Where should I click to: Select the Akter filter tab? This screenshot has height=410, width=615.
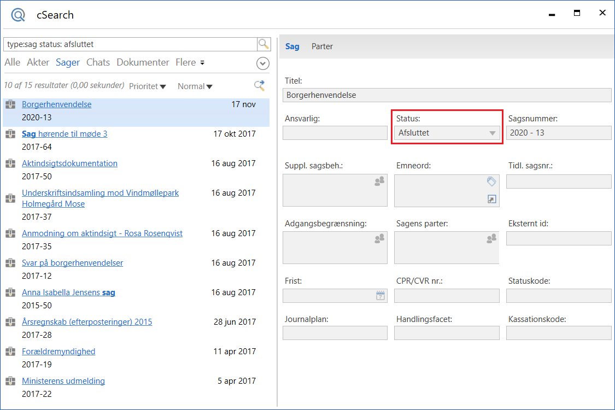[38, 63]
